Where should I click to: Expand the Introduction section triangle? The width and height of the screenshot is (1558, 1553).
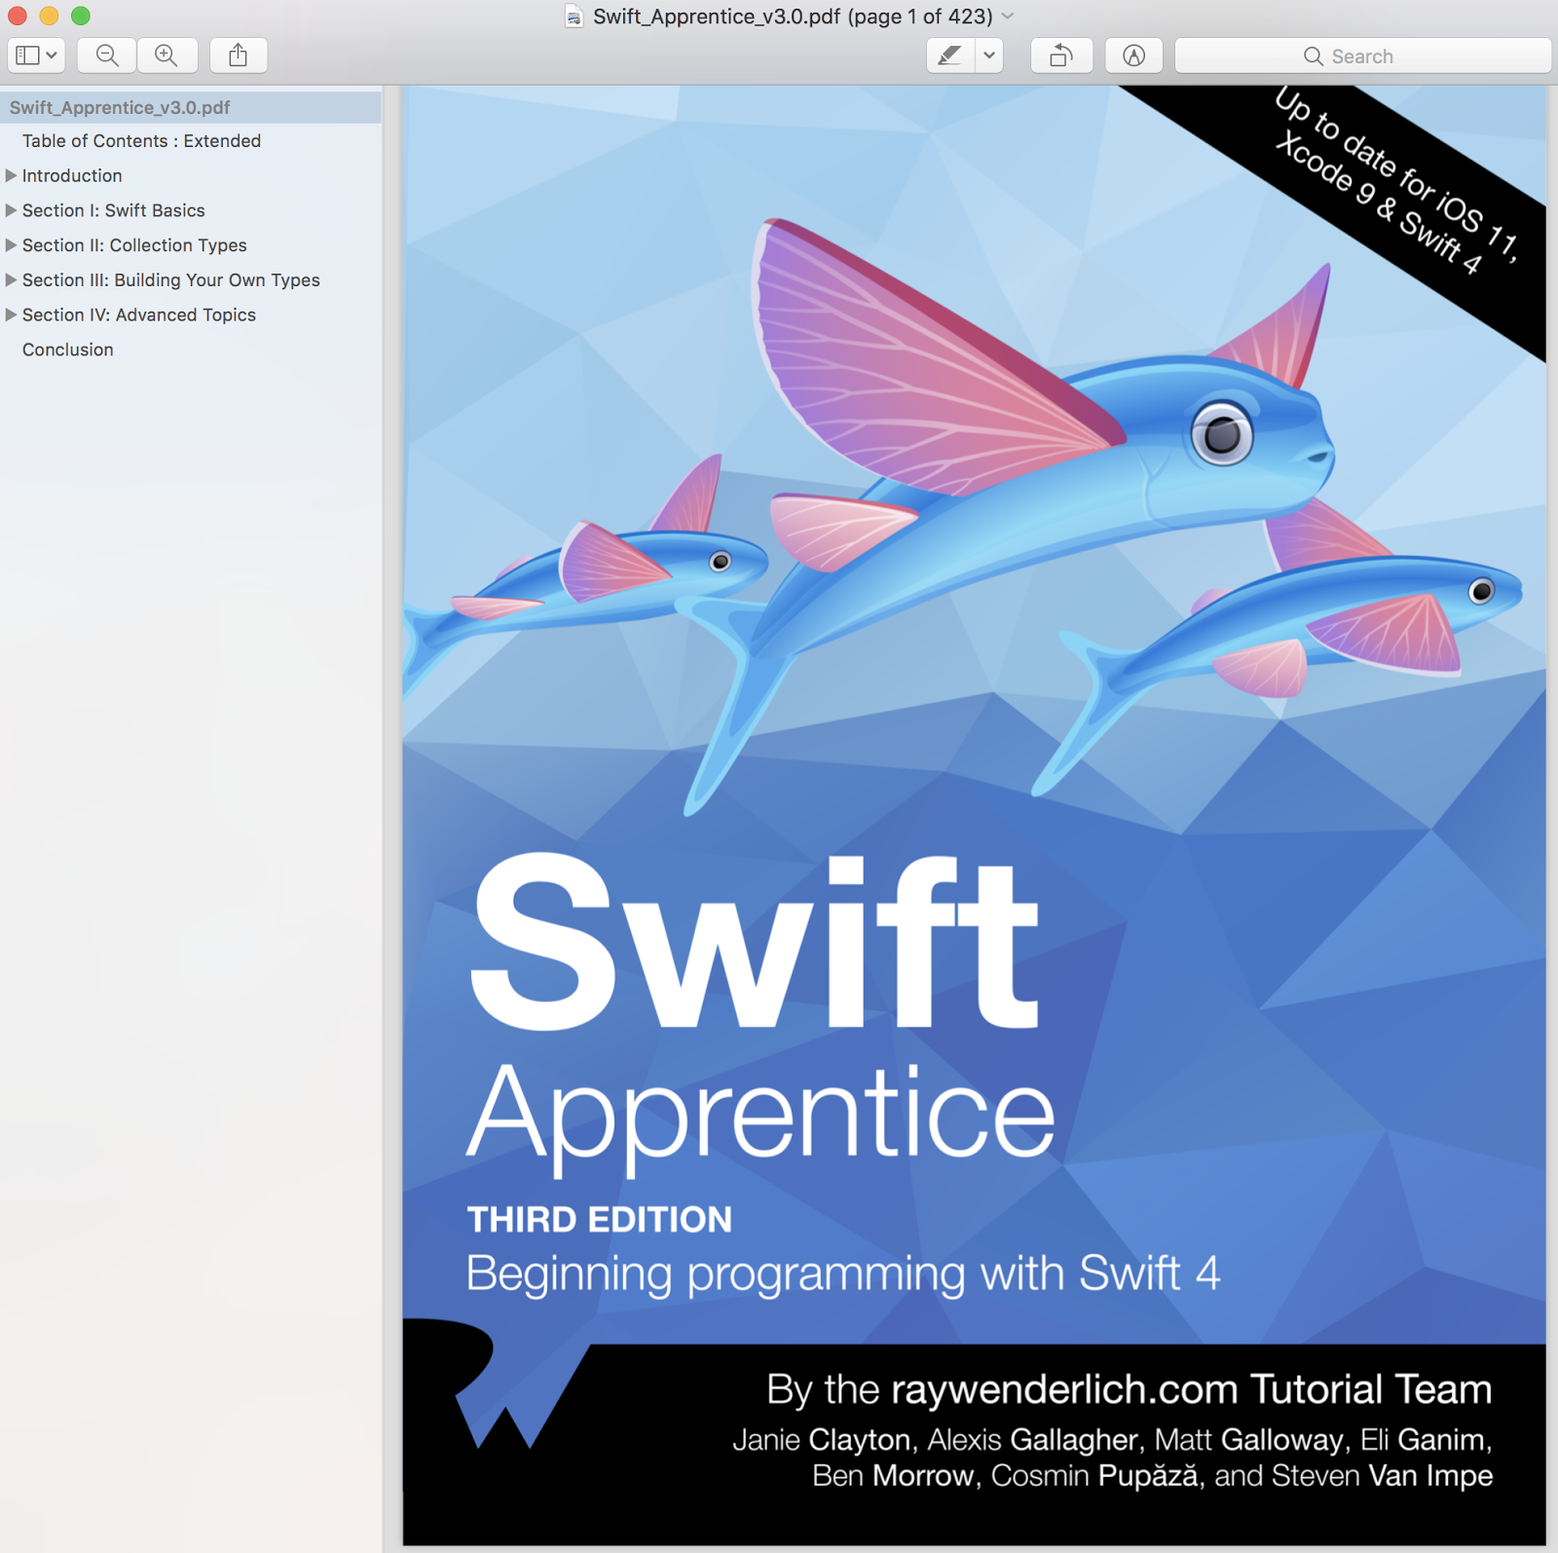pyautogui.click(x=11, y=175)
